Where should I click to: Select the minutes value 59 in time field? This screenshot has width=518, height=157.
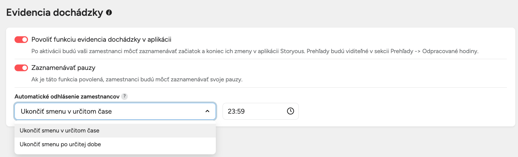coord(240,111)
